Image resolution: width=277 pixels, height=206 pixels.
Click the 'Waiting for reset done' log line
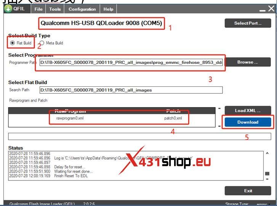tap(73, 171)
